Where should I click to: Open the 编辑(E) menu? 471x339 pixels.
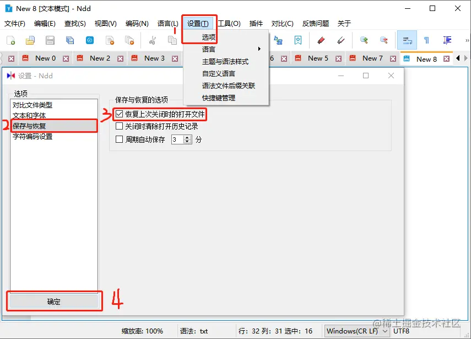(x=45, y=24)
